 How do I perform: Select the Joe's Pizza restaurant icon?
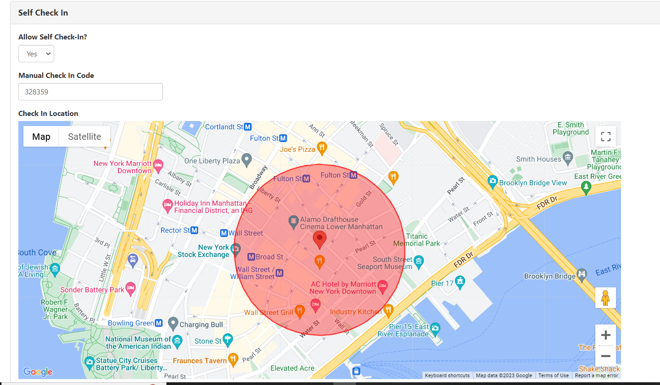tap(322, 148)
